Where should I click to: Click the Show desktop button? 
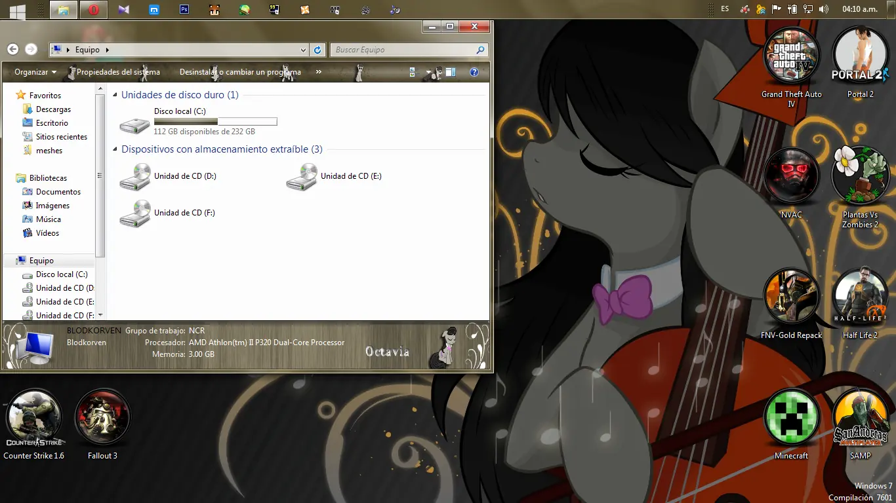889,9
